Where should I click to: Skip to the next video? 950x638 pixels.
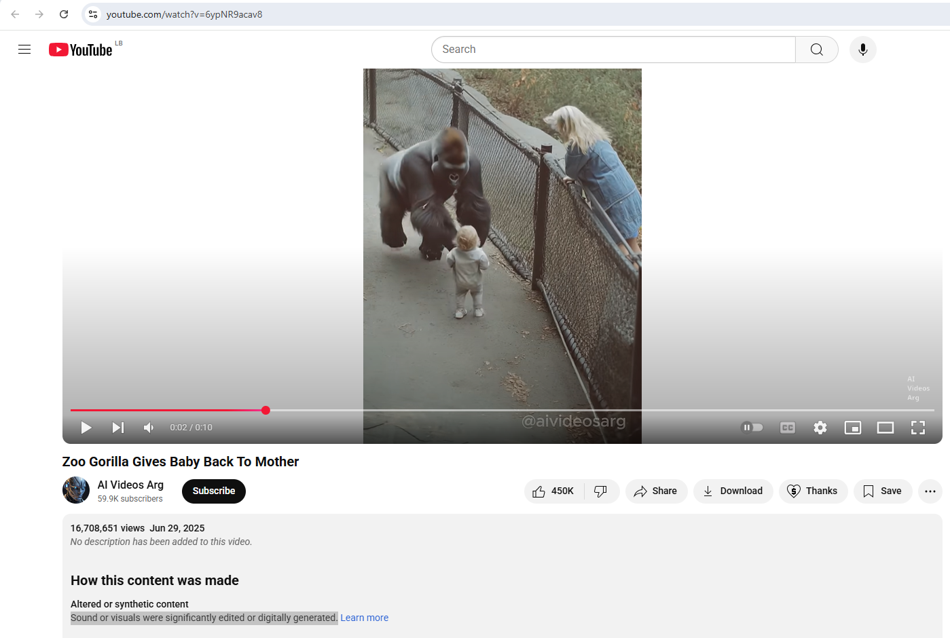117,427
